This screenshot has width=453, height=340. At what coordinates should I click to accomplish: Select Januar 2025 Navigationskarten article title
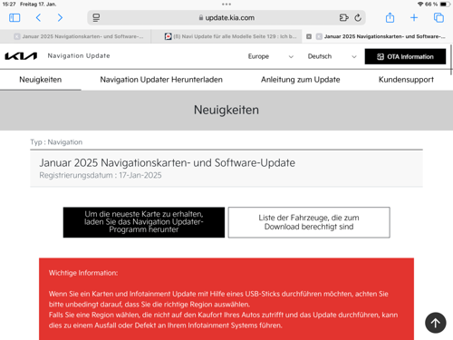(x=168, y=163)
